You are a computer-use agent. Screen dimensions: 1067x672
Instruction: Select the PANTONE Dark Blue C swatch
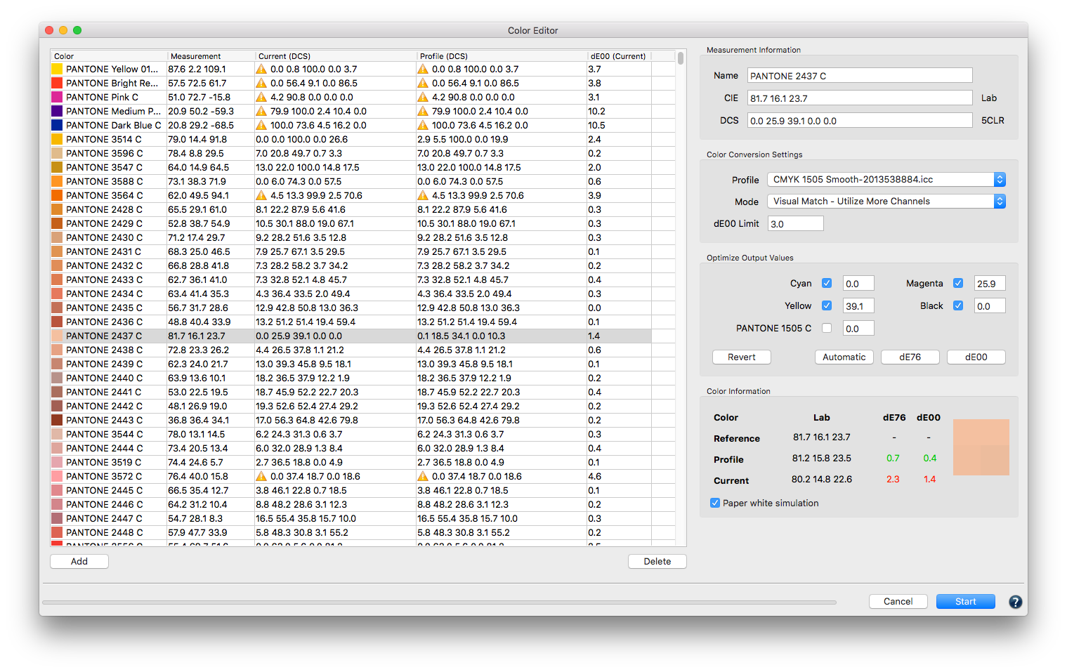pos(57,125)
